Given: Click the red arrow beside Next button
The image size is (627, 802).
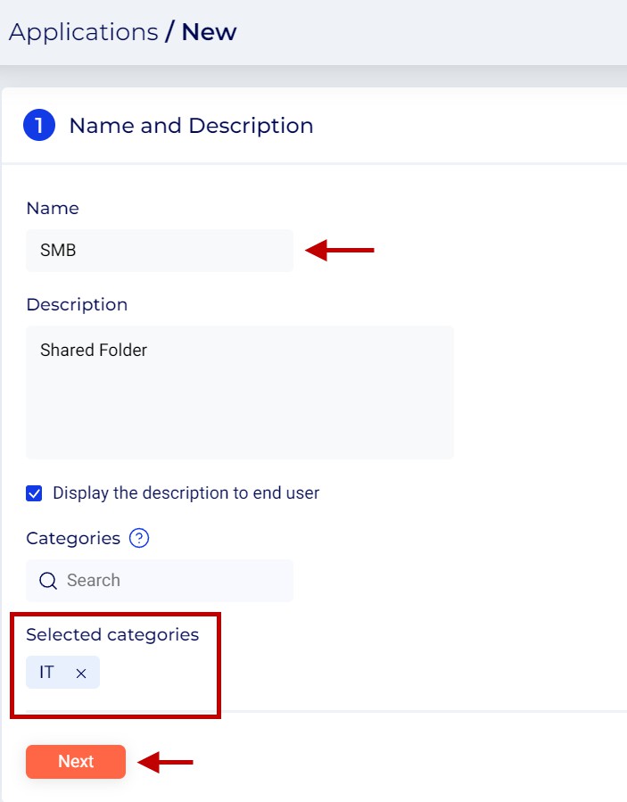Looking at the screenshot, I should [166, 762].
